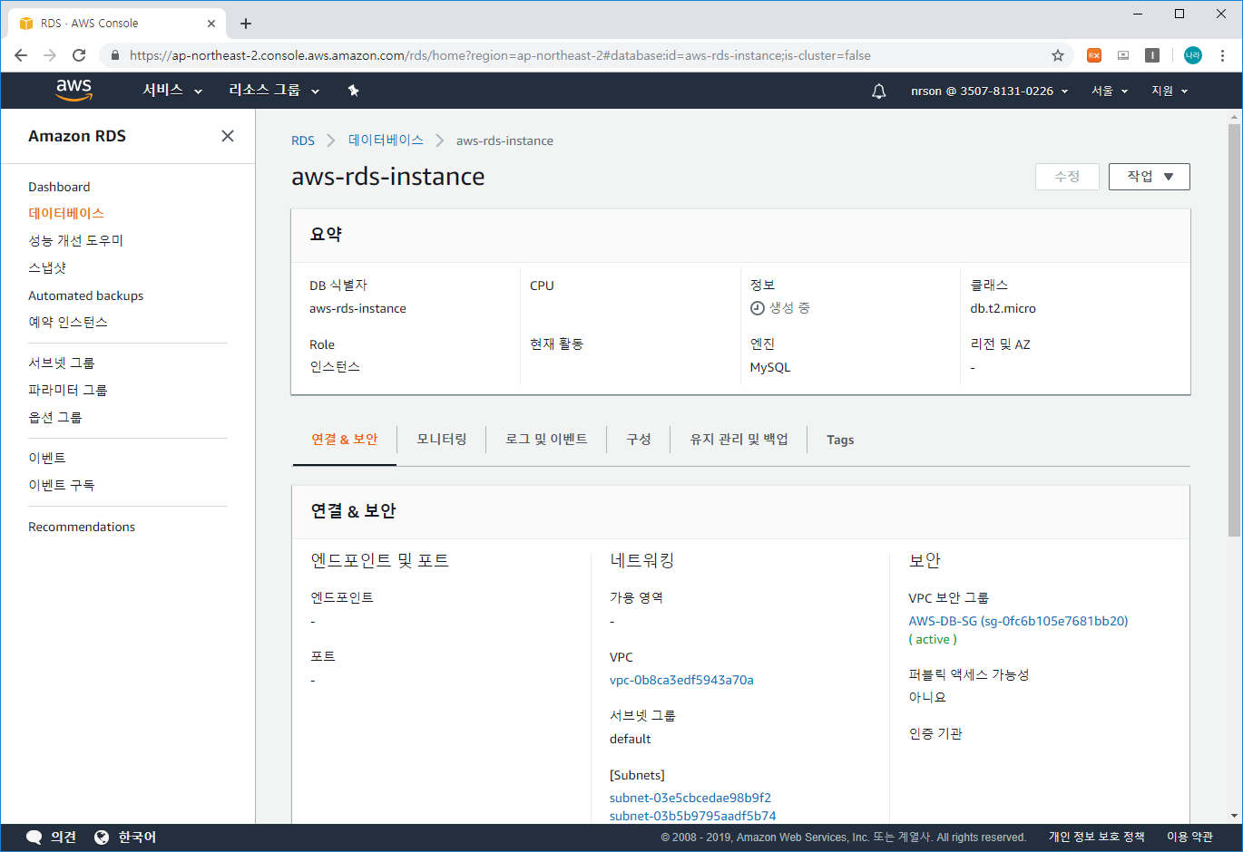Click the globe language icon in footer

point(102,837)
